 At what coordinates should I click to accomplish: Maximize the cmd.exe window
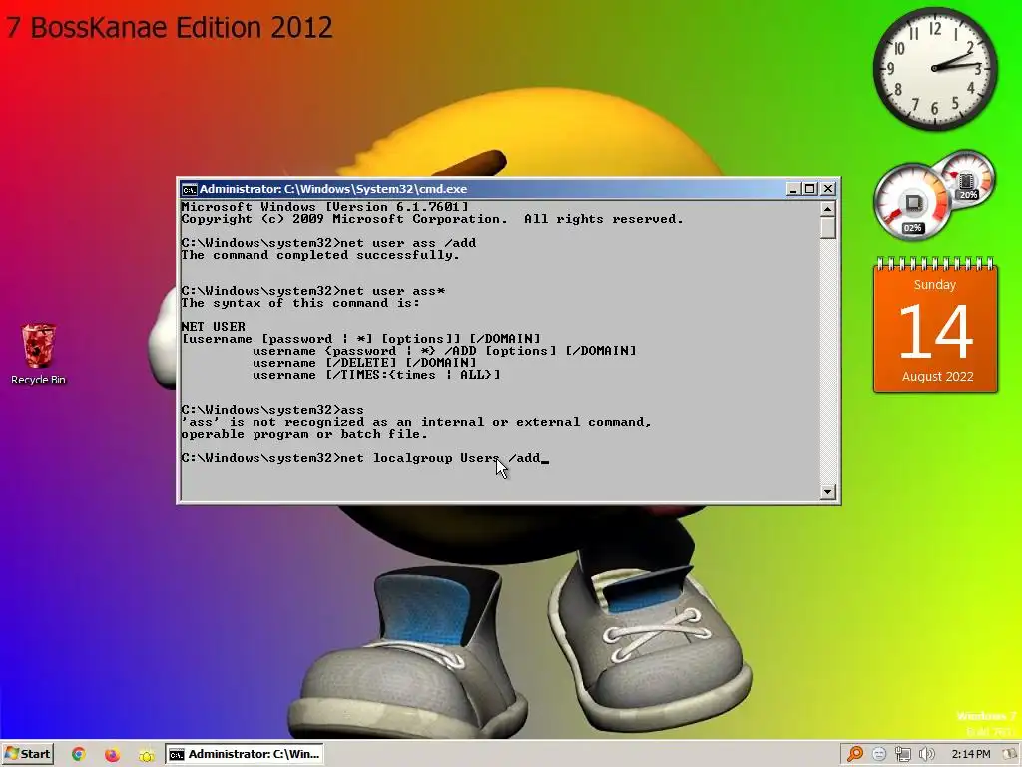tap(810, 189)
